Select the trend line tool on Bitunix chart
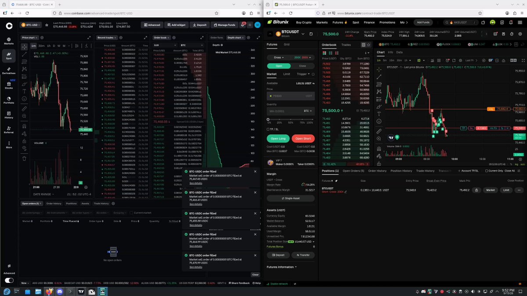Screen dimensions: 527x296 (379, 76)
